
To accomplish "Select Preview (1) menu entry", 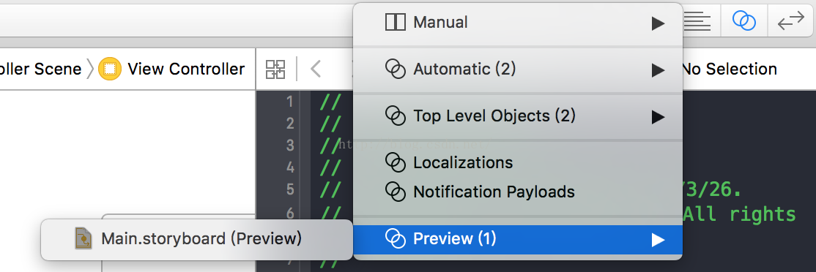I will 518,239.
